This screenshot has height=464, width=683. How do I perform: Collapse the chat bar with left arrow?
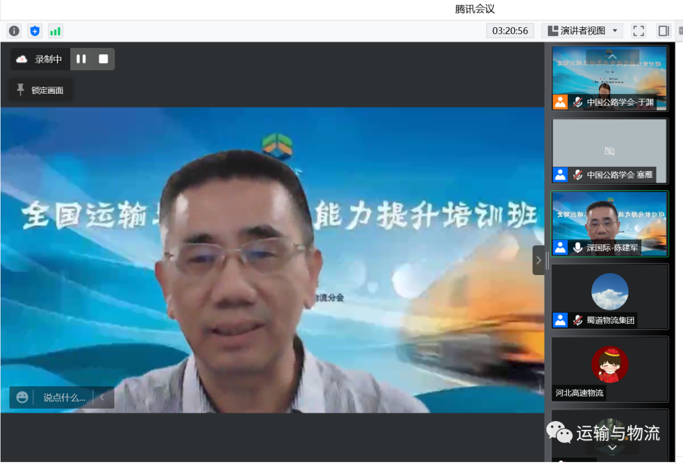click(x=102, y=397)
